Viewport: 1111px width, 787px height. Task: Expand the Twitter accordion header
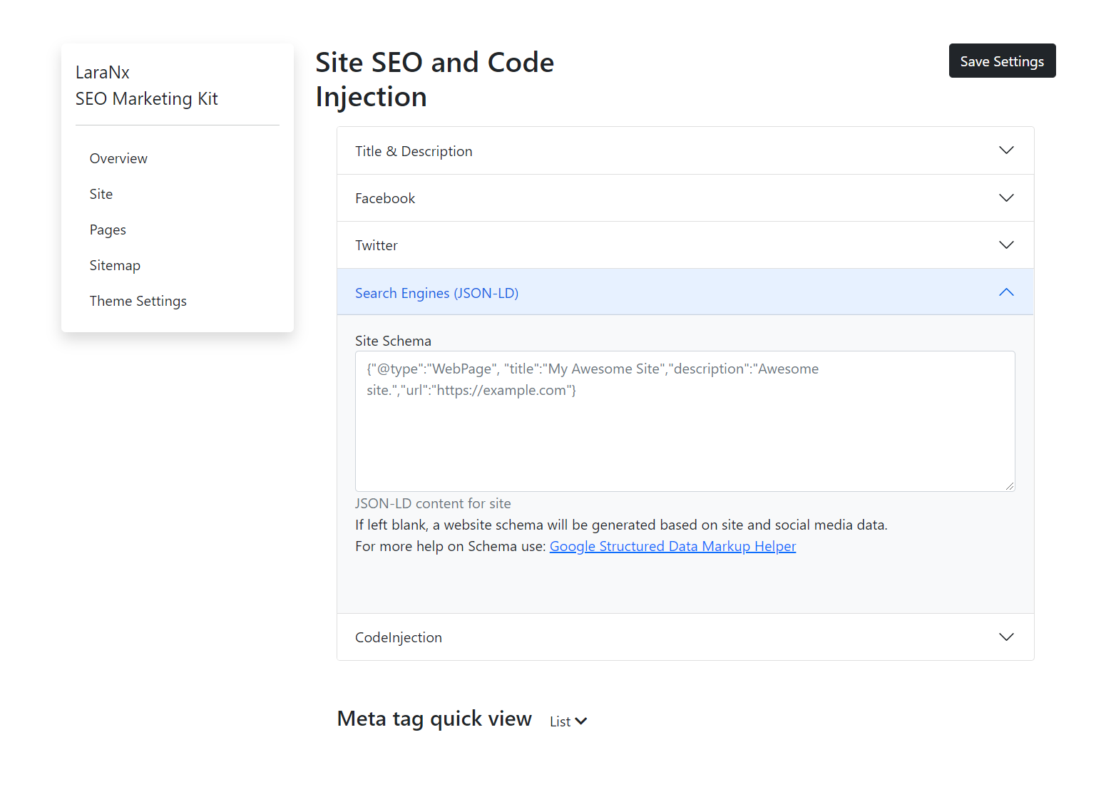377,245
